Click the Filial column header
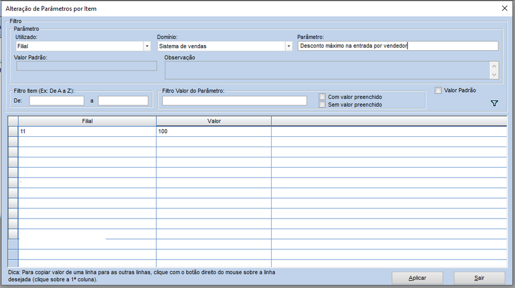 (x=88, y=121)
